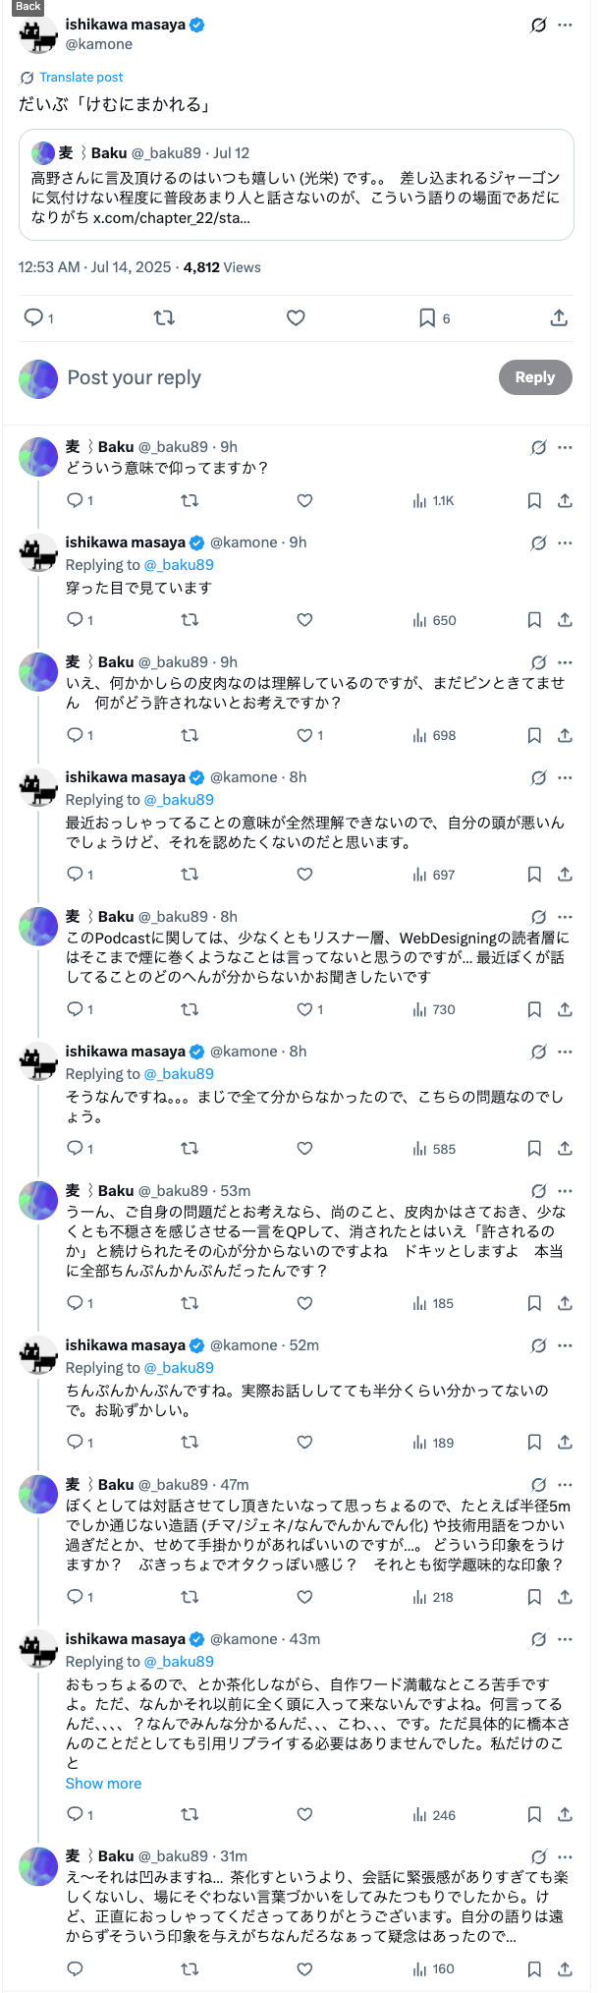This screenshot has width=601, height=1993.
Task: Repost the reply with 697 views
Action: pos(190,875)
